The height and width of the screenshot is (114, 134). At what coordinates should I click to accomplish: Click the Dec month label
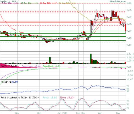[39, 113]
